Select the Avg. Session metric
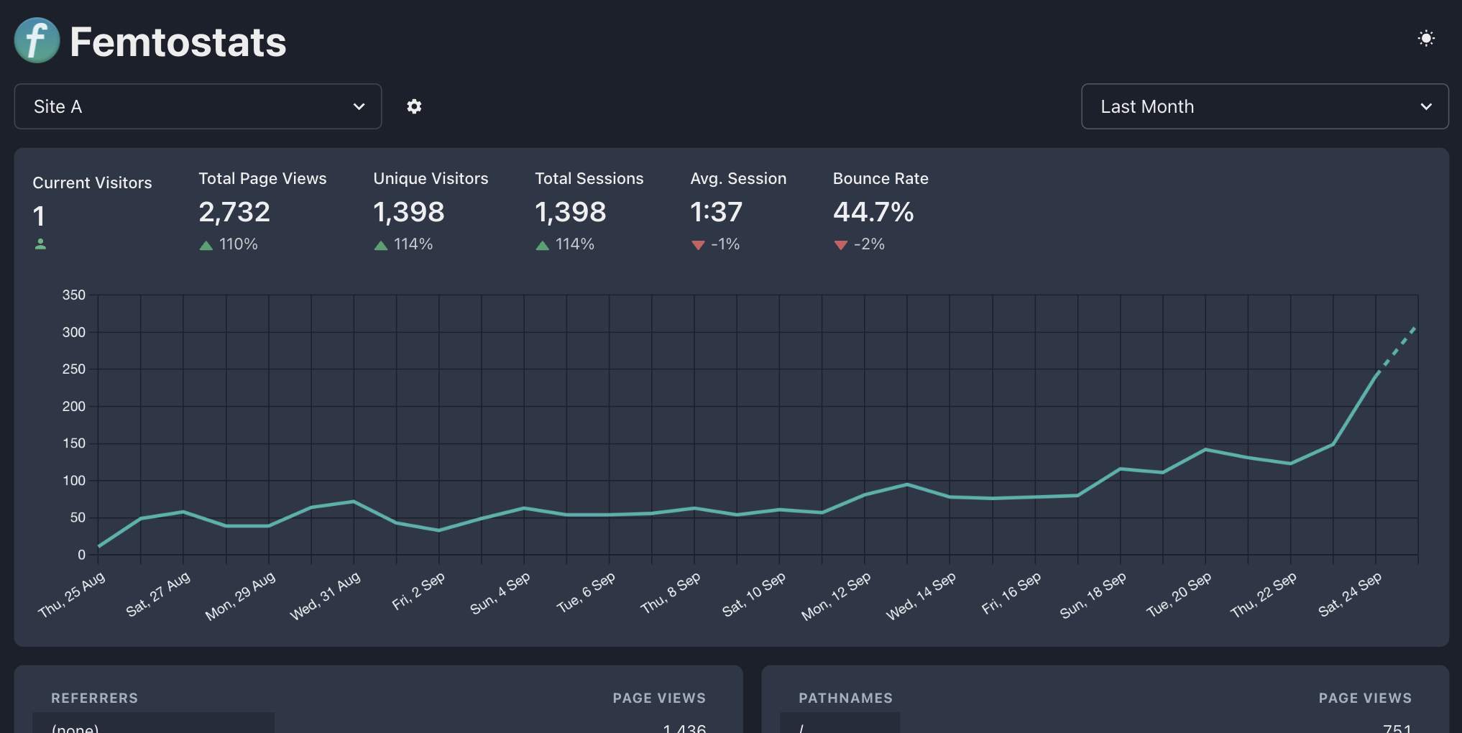 tap(738, 212)
